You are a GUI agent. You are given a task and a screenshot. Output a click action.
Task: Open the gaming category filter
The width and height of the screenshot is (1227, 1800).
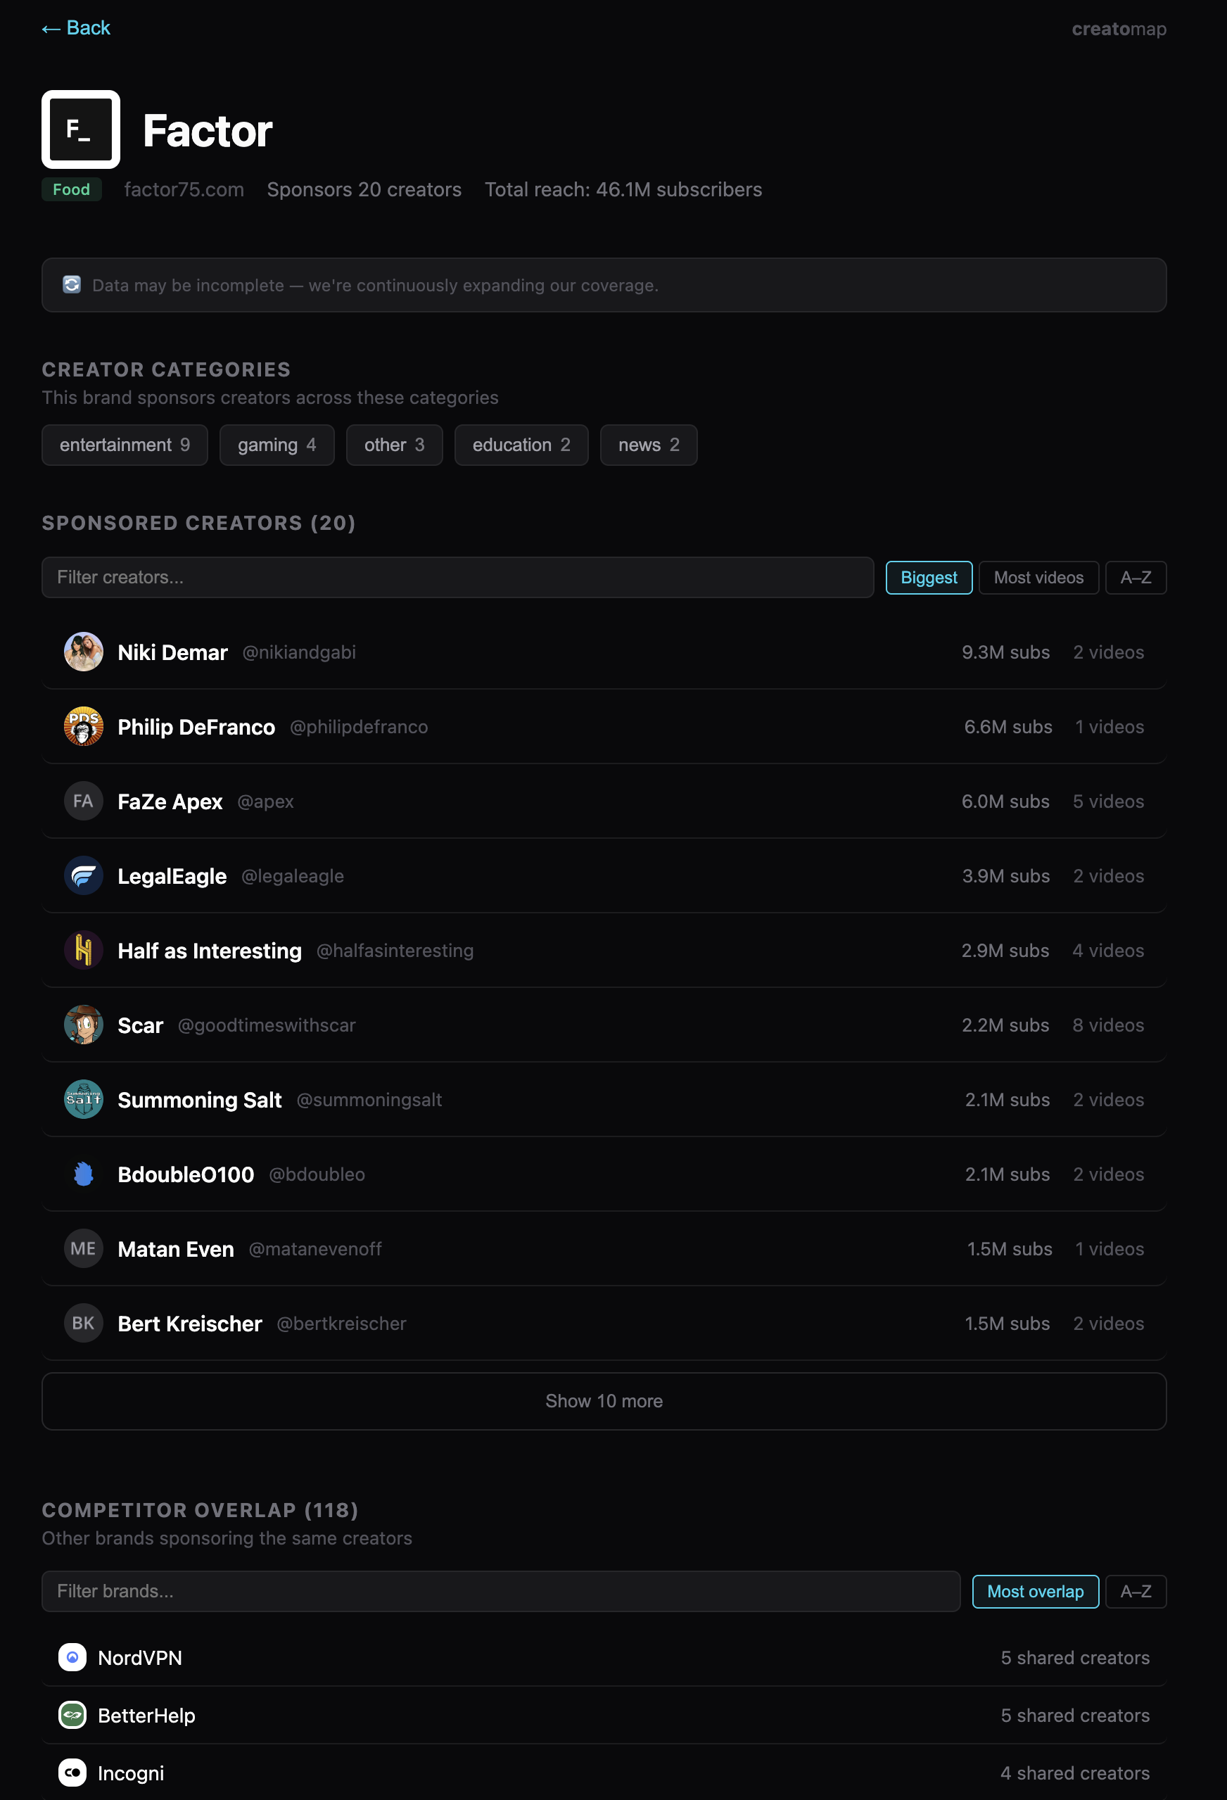click(x=276, y=445)
